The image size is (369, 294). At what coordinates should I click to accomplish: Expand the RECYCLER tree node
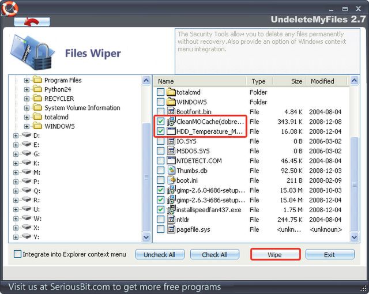[x=27, y=99]
